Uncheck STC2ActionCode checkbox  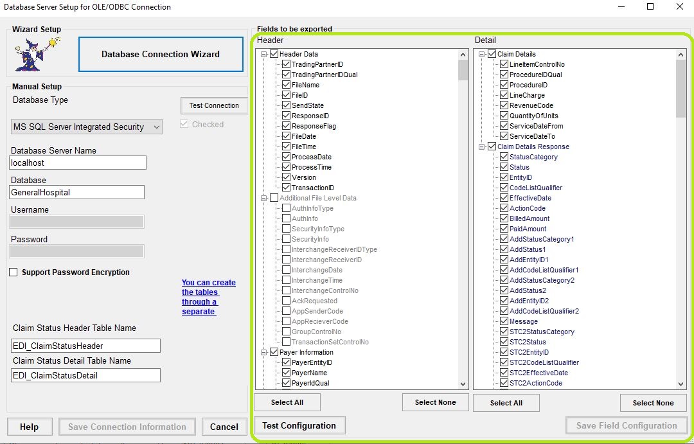pyautogui.click(x=504, y=383)
